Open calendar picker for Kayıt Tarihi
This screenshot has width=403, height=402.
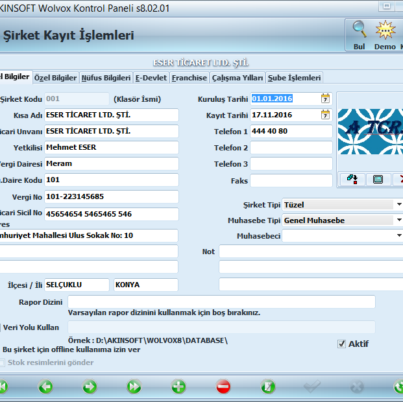[326, 115]
